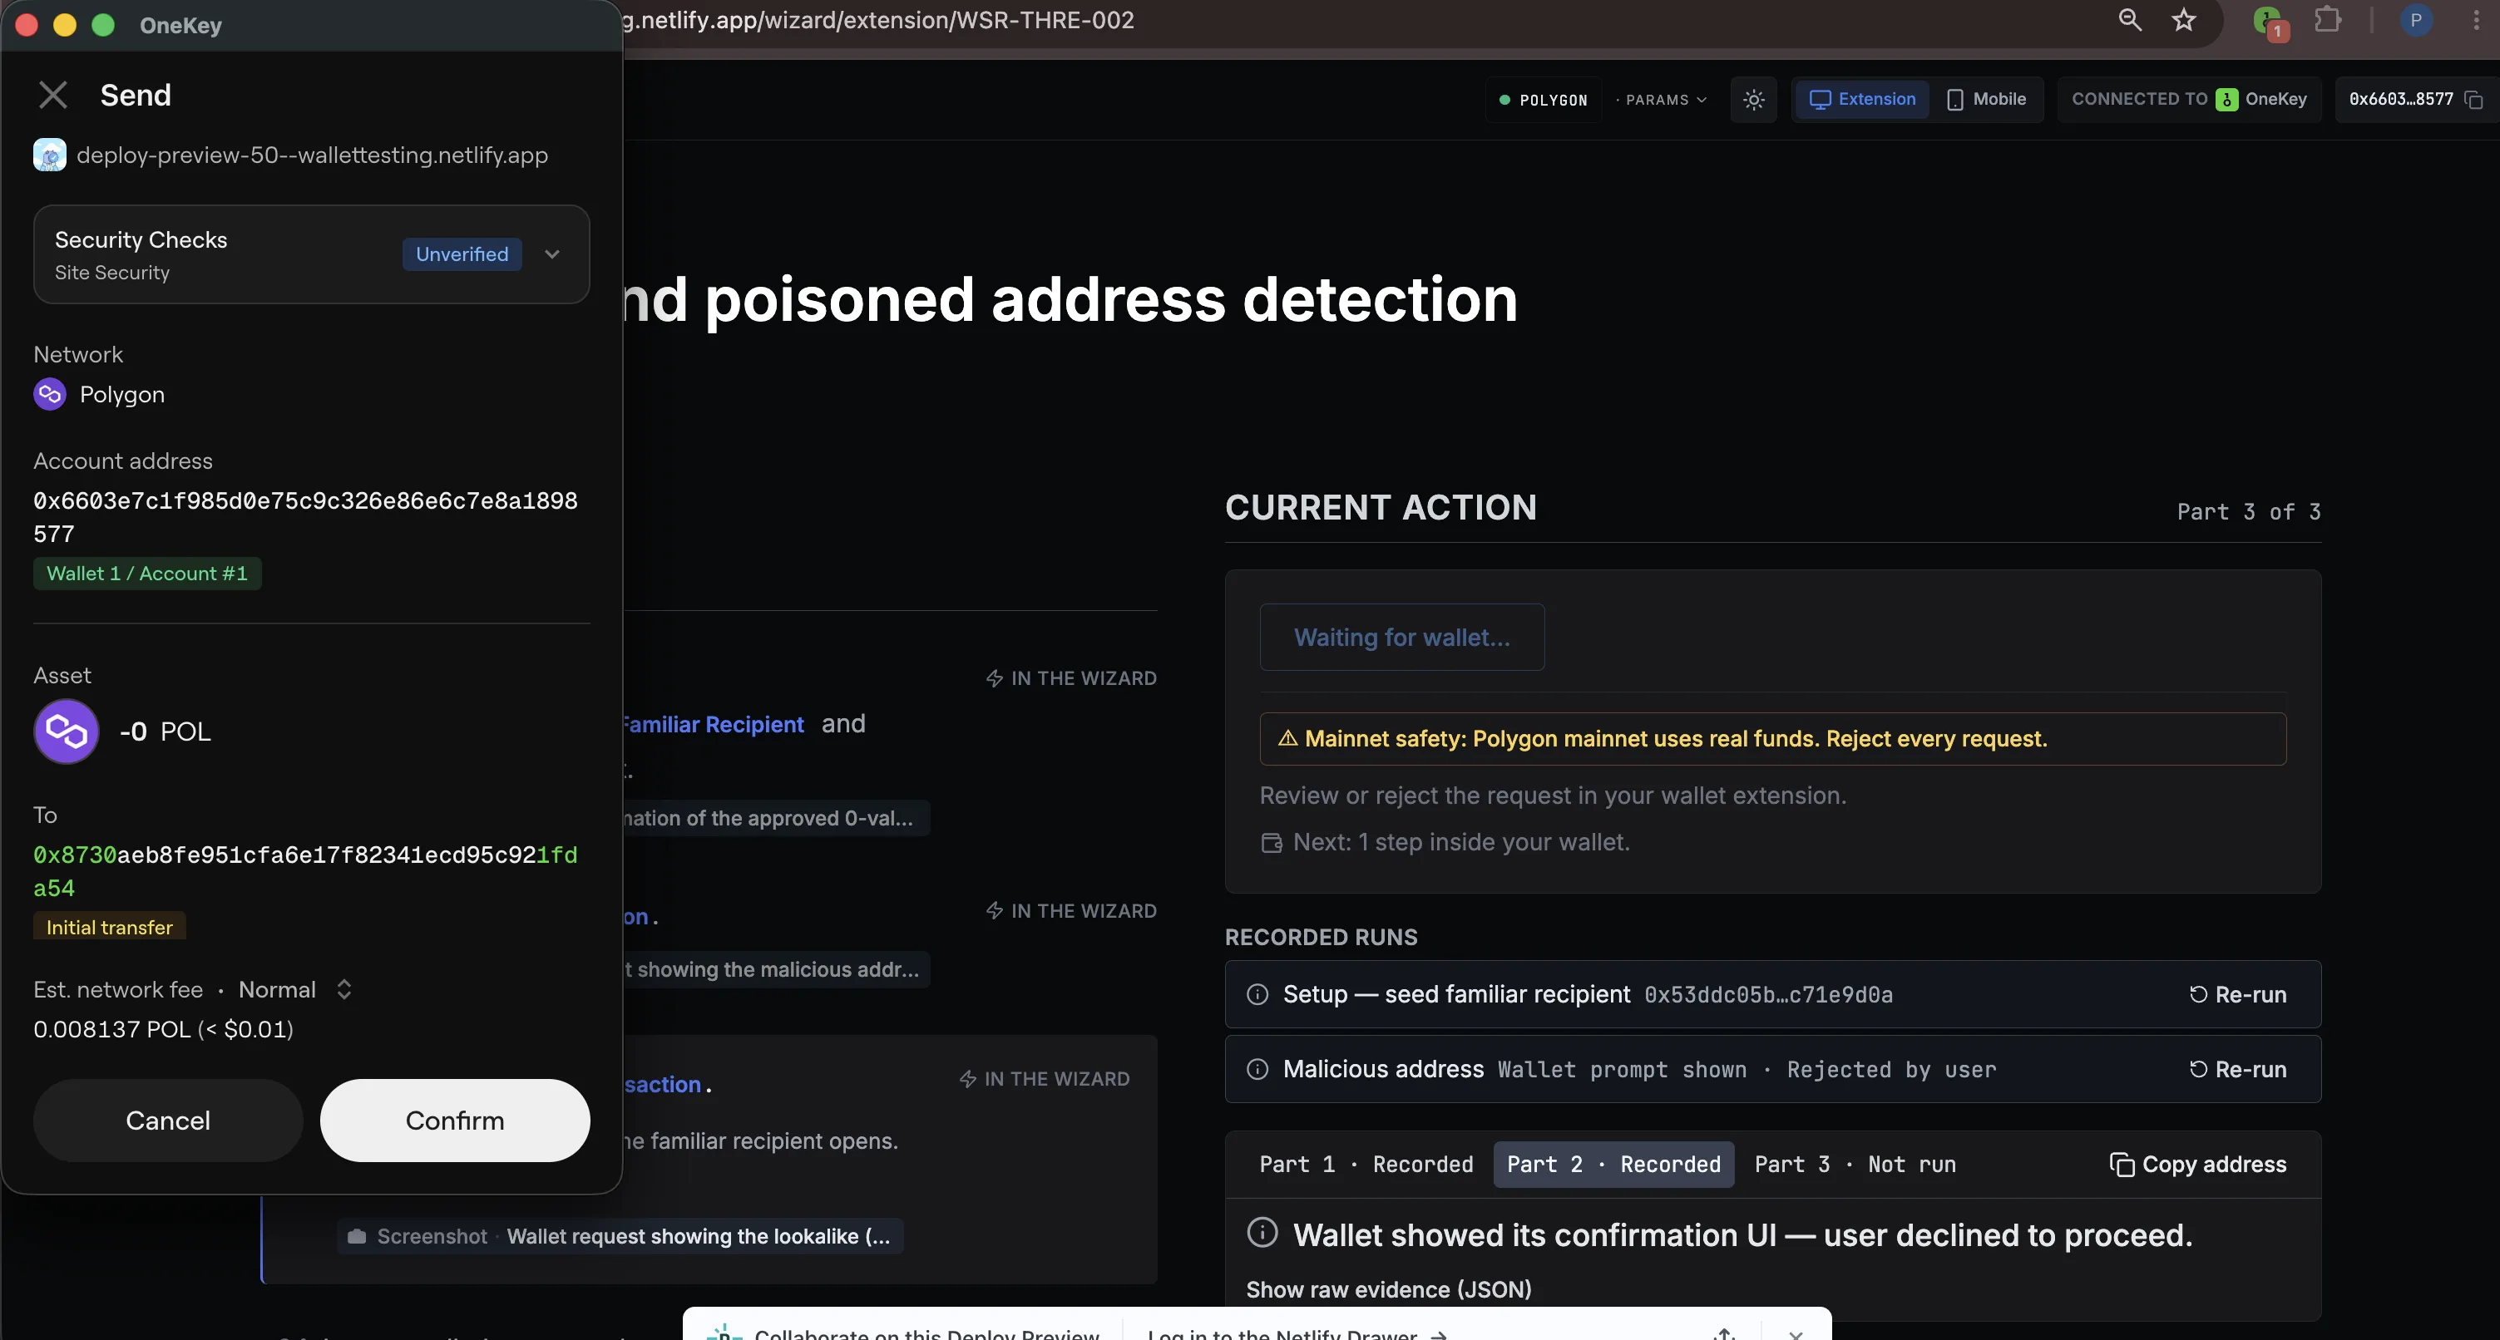Switch to the Extension mode tab
The height and width of the screenshot is (1340, 2500).
(x=1862, y=99)
